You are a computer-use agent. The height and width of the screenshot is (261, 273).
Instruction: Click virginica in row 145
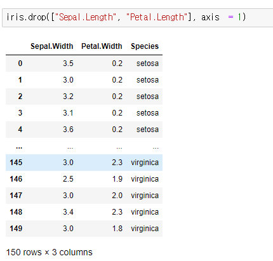pos(145,163)
